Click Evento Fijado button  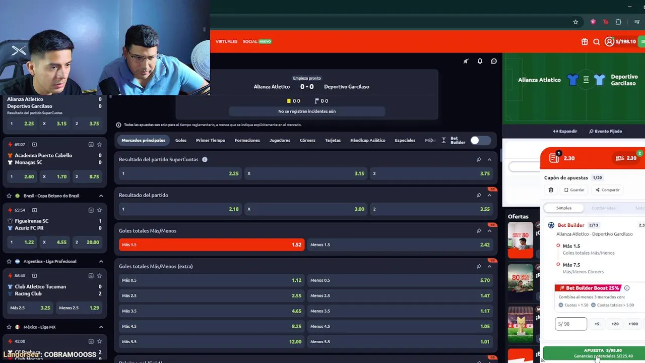(606, 131)
